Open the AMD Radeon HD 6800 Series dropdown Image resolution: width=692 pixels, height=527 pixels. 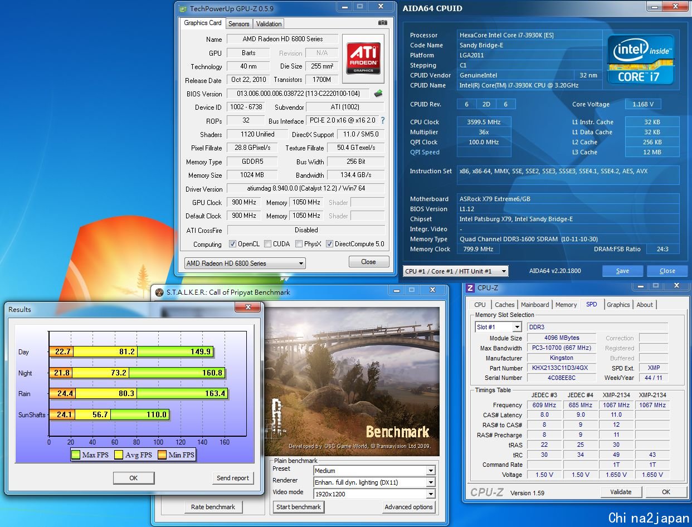(245, 263)
